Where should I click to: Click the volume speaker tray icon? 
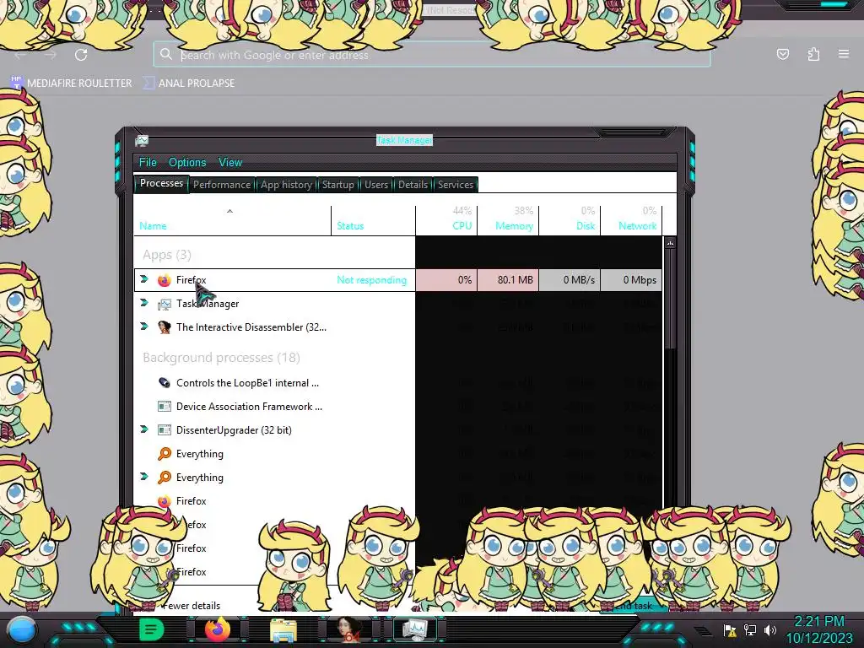(x=769, y=629)
